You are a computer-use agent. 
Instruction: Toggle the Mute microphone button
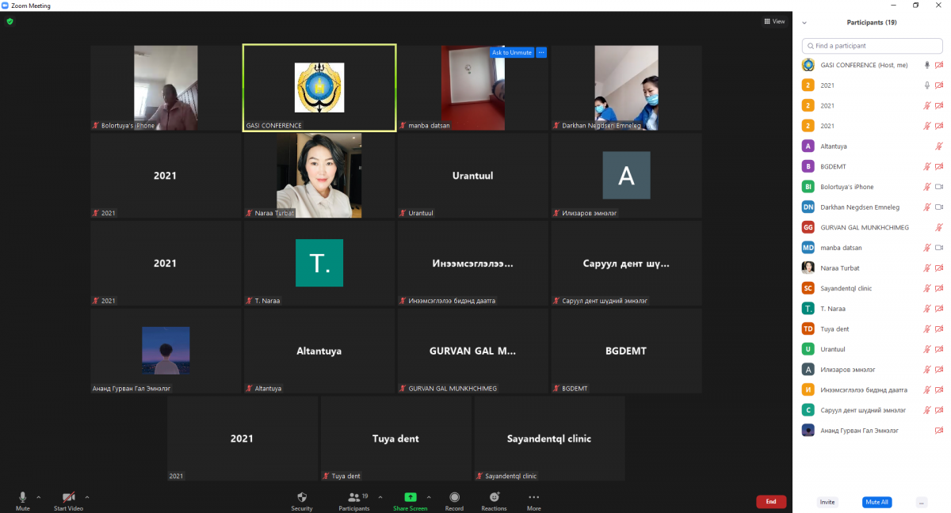(22, 497)
